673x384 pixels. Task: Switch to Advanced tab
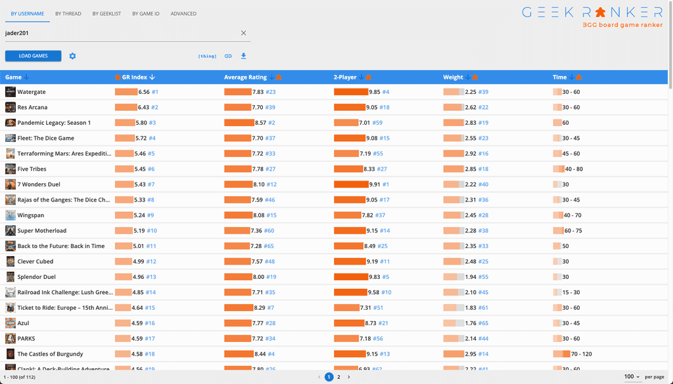click(184, 14)
